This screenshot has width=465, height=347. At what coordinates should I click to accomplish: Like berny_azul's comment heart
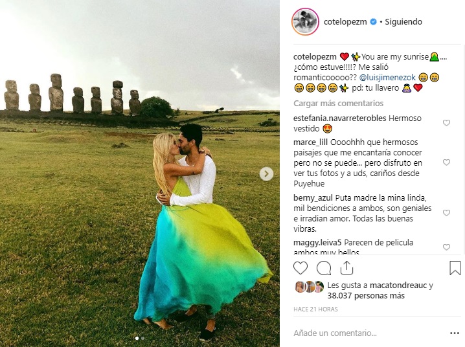pos(446,213)
